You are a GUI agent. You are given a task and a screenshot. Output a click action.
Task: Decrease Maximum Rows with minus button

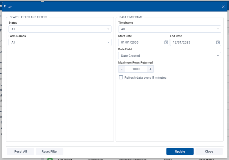coord(122,69)
